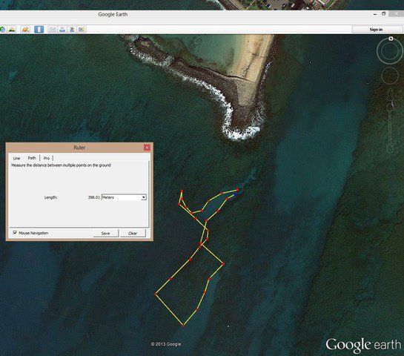Minimize the Google Earth window
The width and height of the screenshot is (404, 356).
(374, 14)
